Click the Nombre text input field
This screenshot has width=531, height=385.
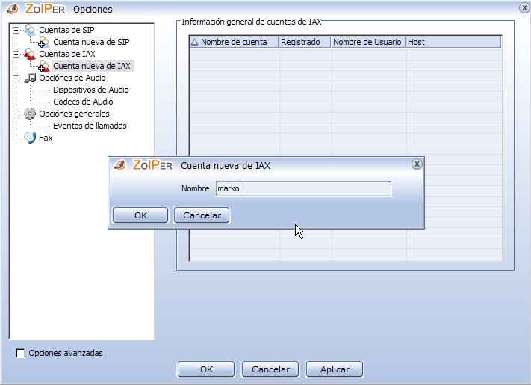(x=303, y=189)
